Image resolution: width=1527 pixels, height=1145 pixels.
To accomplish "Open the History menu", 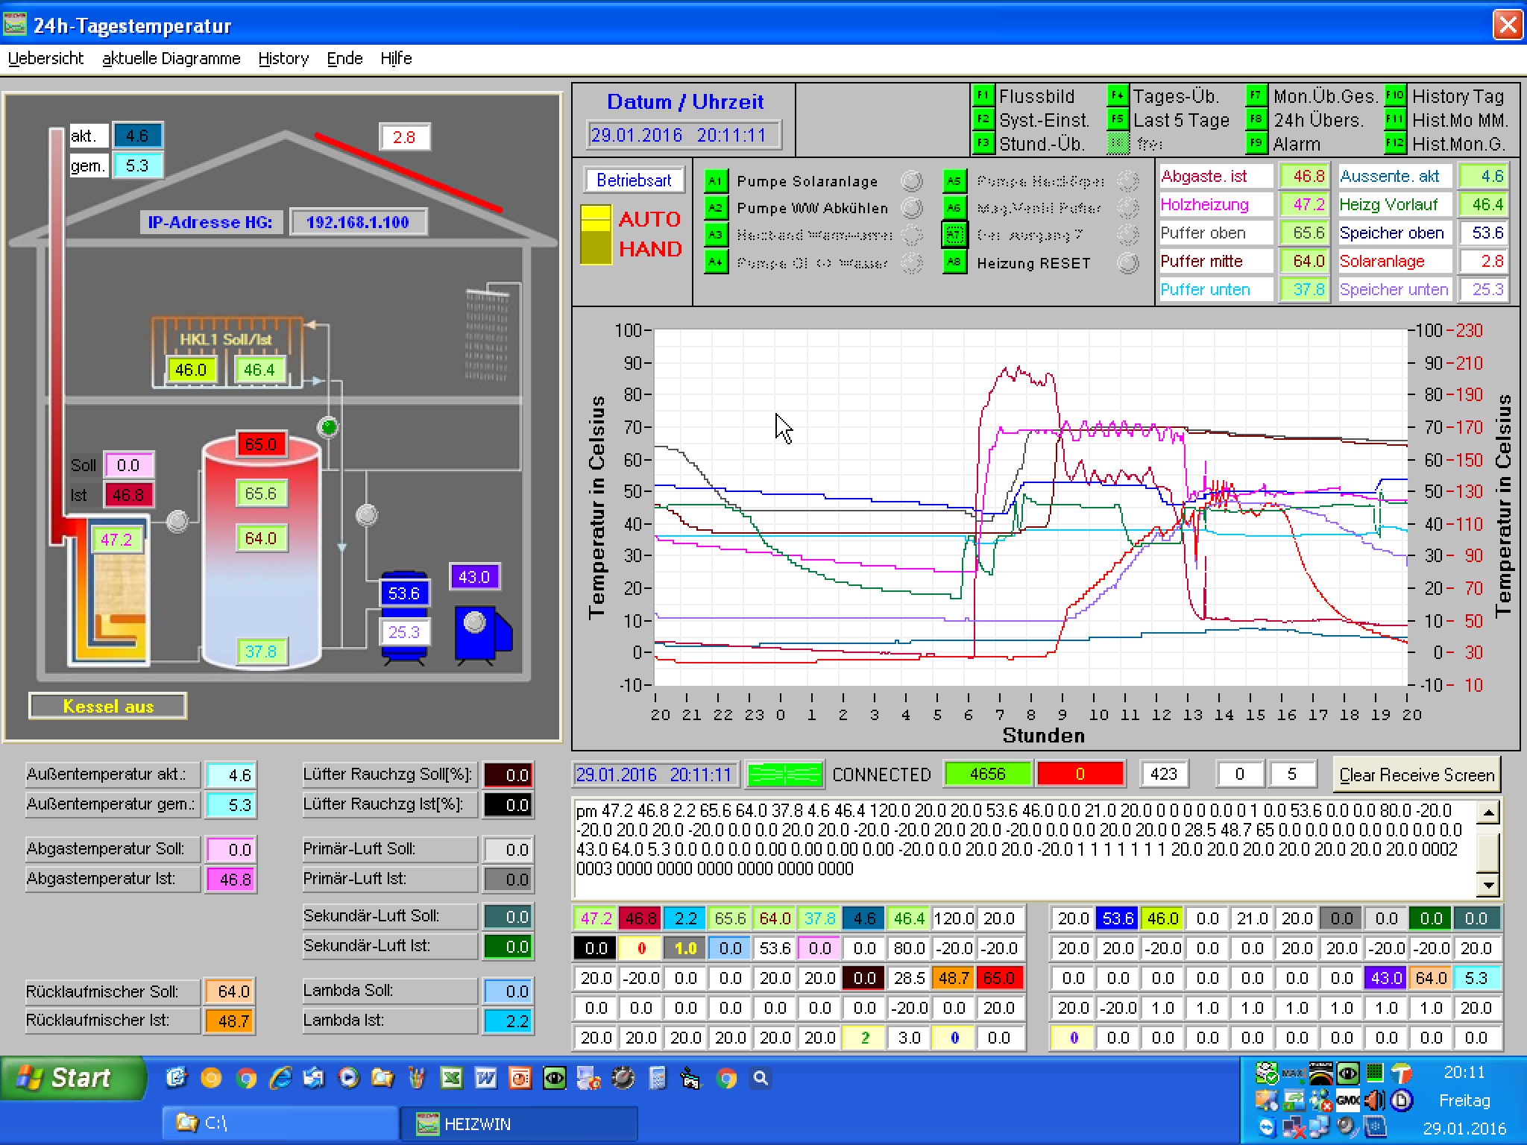I will click(283, 59).
